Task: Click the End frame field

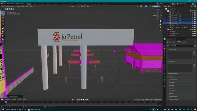Action: [x=158, y=100]
